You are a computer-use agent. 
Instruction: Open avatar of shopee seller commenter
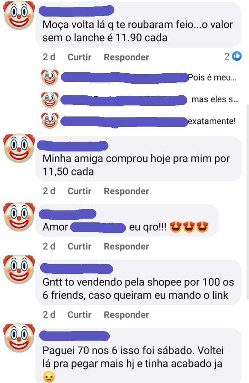point(19,269)
